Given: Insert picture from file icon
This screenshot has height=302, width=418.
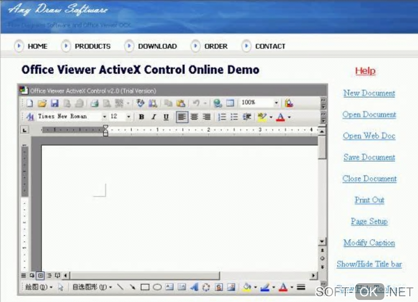Looking at the screenshot, I should (231, 287).
